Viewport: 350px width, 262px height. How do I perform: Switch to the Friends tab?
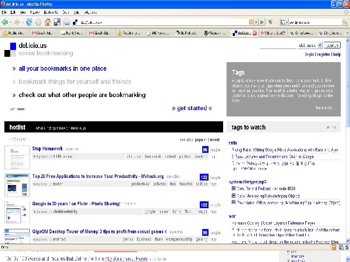[216, 33]
